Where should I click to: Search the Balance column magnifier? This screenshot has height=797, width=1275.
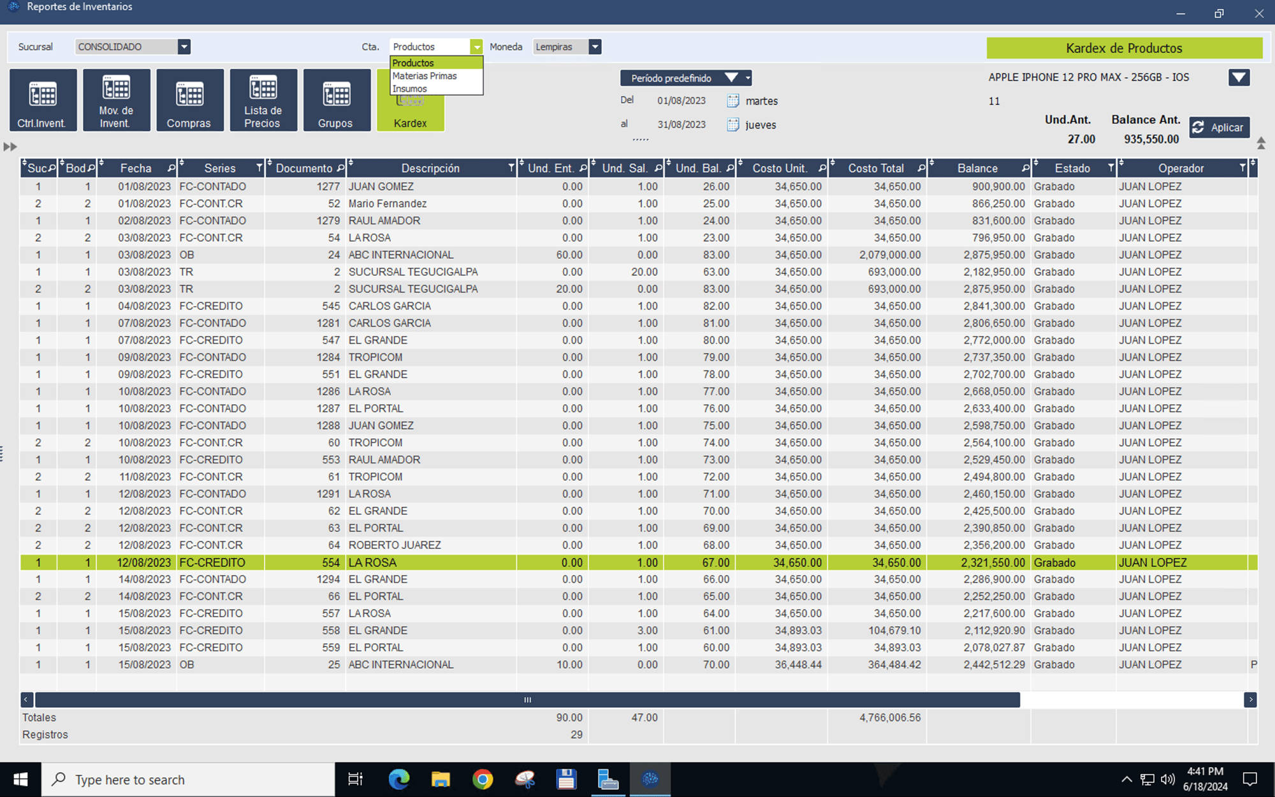1025,168
